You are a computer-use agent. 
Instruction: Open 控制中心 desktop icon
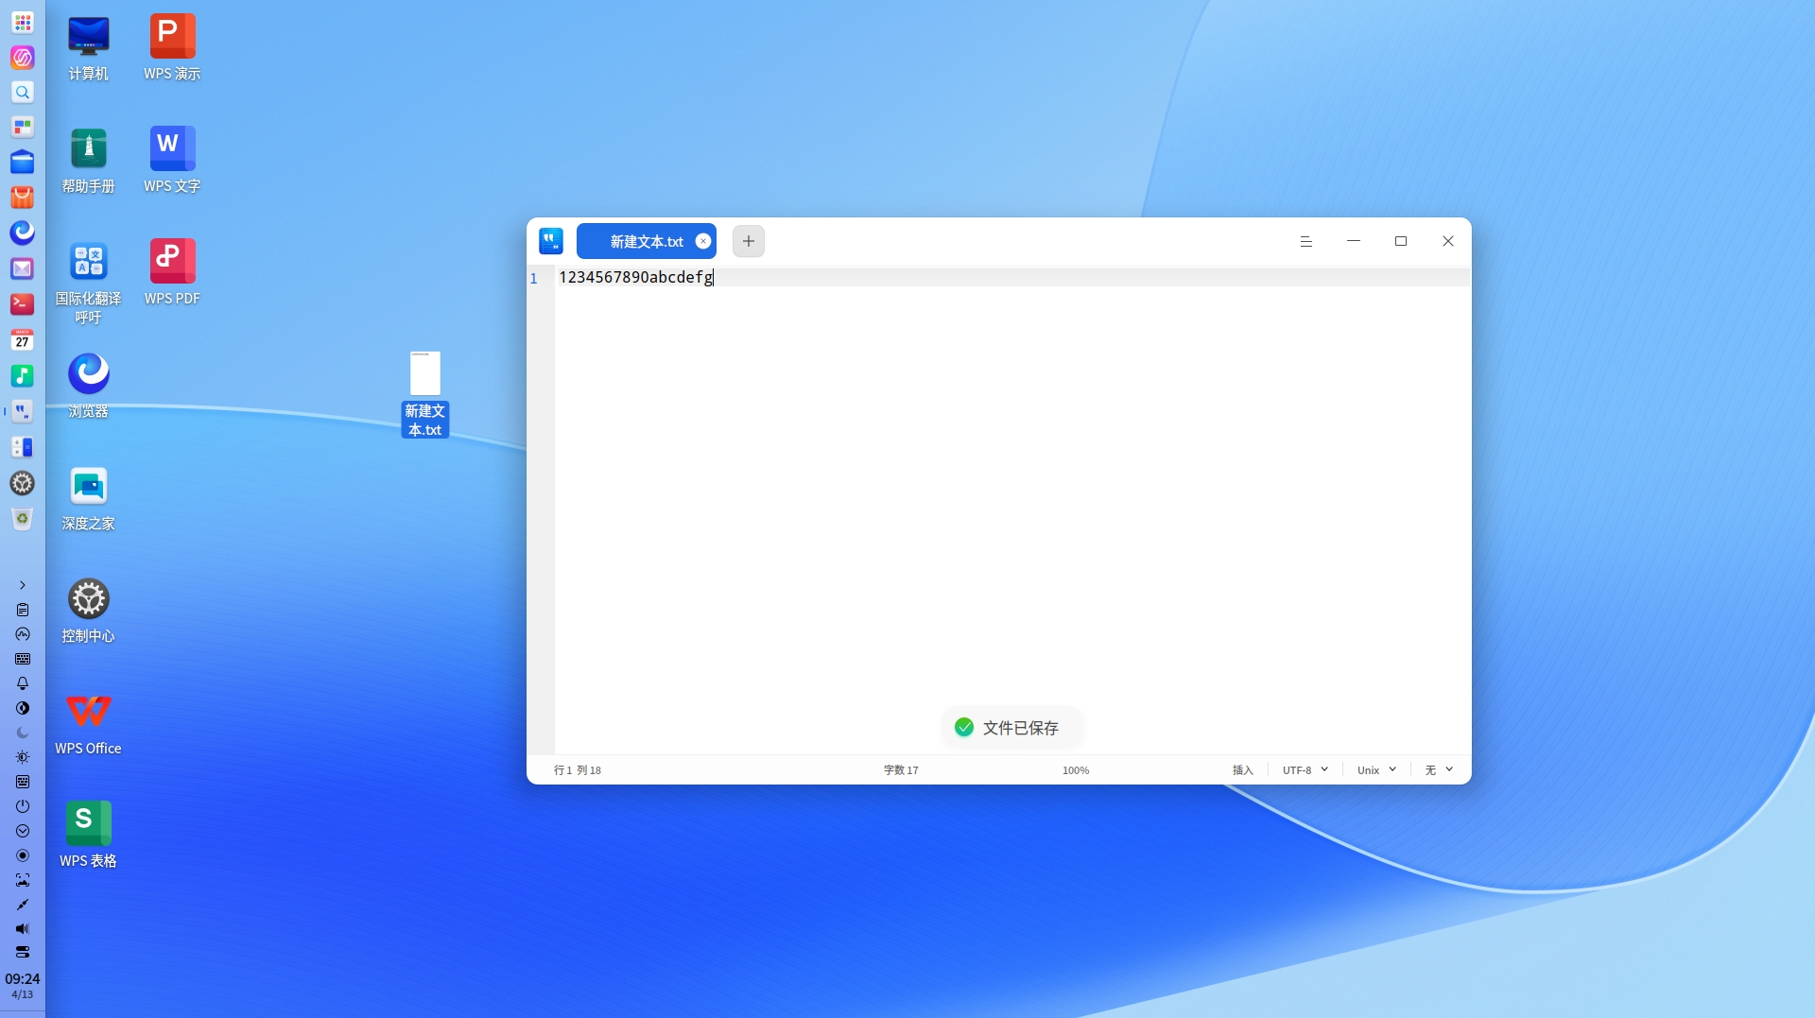click(x=88, y=610)
